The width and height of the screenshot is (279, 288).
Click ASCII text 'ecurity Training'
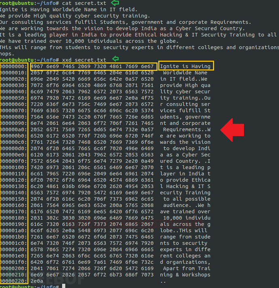point(185,193)
